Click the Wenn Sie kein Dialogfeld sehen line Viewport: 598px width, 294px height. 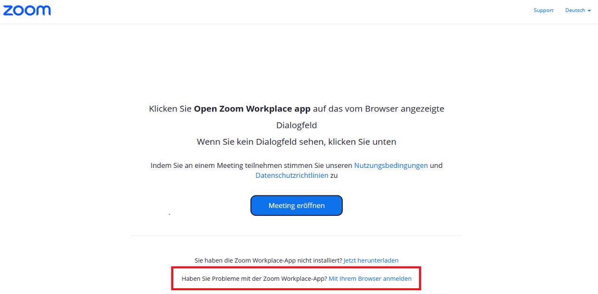(296, 142)
